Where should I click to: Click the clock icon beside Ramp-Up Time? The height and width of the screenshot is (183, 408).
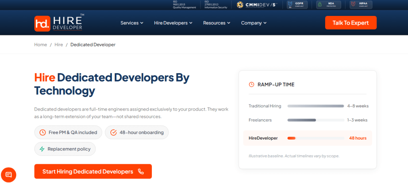251,84
